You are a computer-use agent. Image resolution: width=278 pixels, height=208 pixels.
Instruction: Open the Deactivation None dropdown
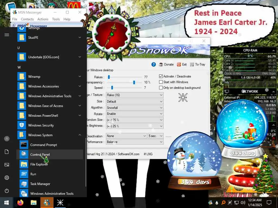[127, 136]
